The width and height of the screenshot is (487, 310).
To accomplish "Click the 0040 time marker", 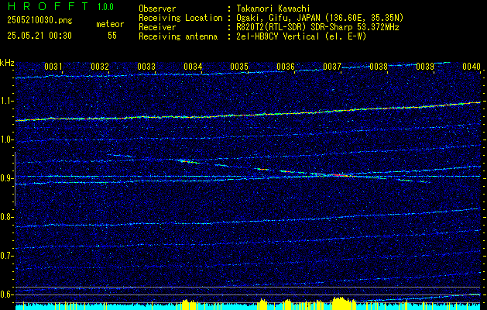I will [472, 66].
